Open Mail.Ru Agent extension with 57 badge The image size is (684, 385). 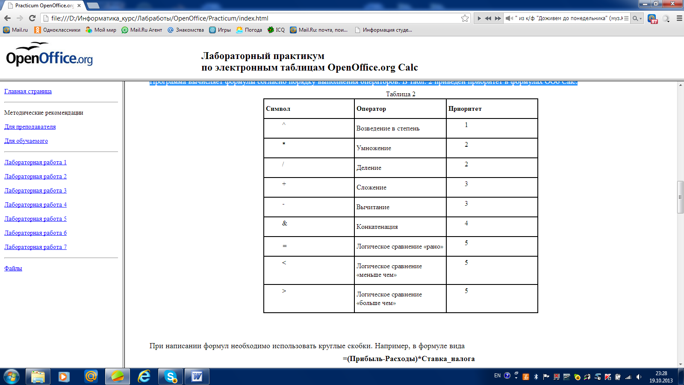tap(652, 18)
